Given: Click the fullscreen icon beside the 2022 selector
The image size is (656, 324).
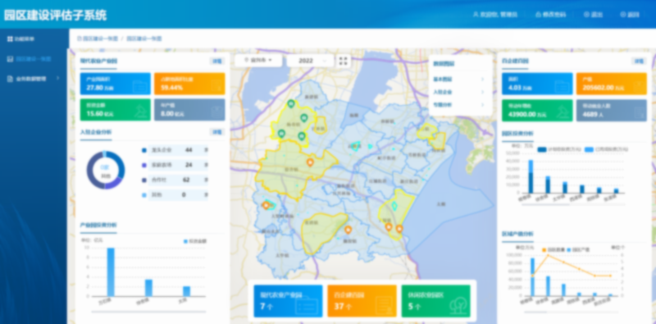Looking at the screenshot, I should 343,61.
